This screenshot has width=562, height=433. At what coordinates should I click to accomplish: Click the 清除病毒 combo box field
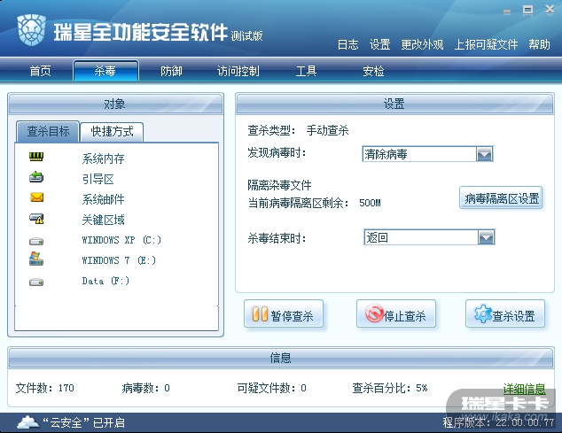click(427, 154)
